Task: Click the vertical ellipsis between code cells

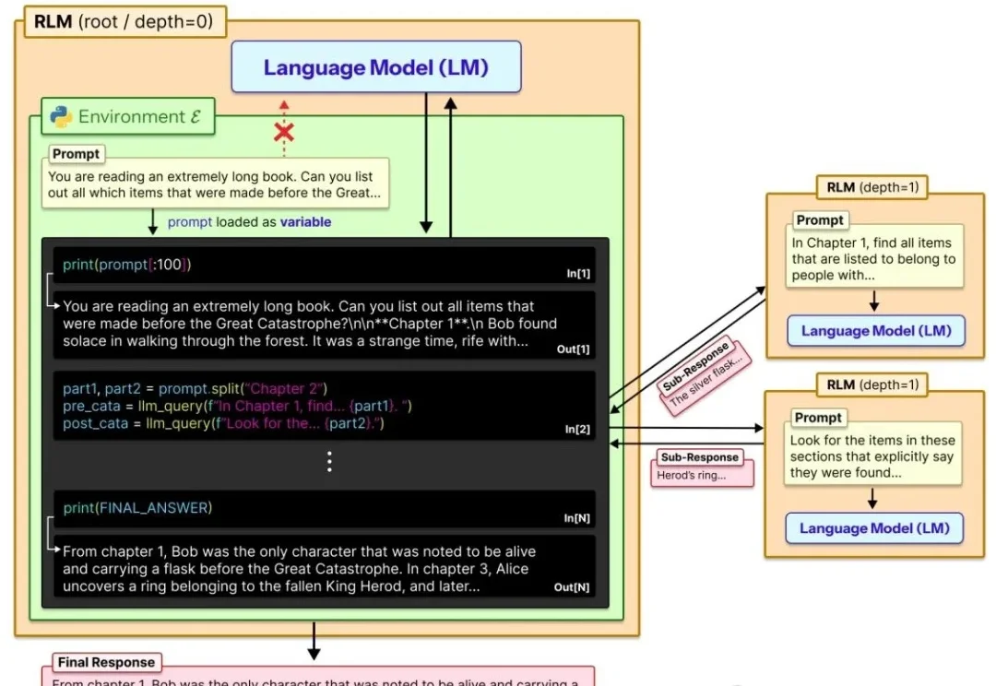Action: (330, 462)
